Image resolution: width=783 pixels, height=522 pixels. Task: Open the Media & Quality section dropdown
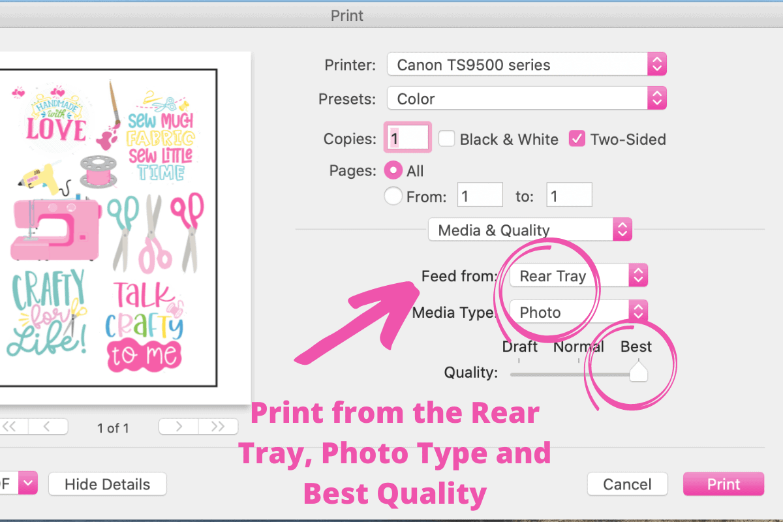530,230
